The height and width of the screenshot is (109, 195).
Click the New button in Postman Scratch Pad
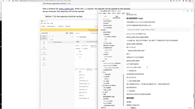click(67, 33)
